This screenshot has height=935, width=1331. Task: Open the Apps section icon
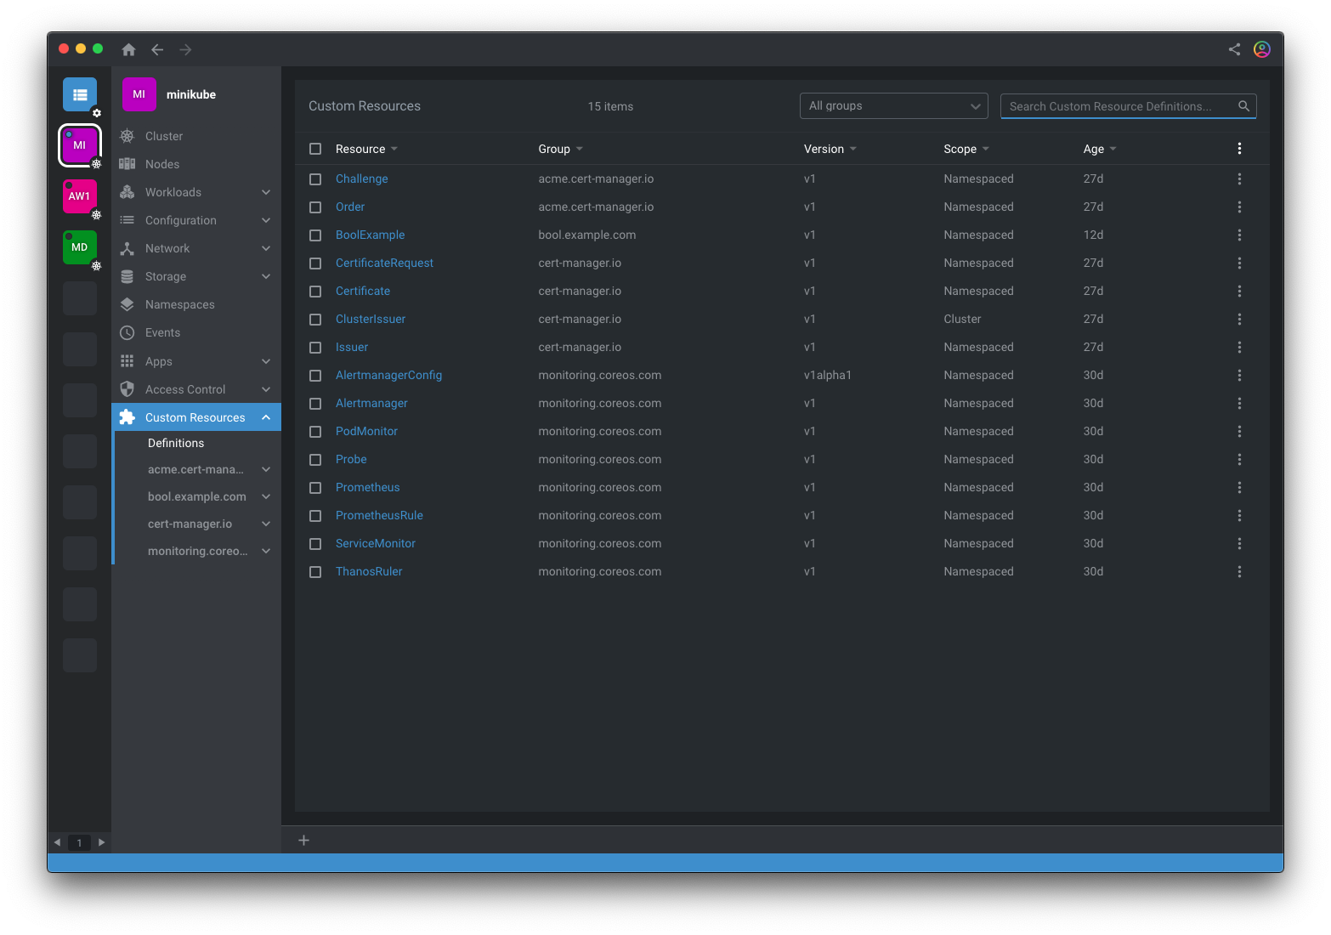127,360
